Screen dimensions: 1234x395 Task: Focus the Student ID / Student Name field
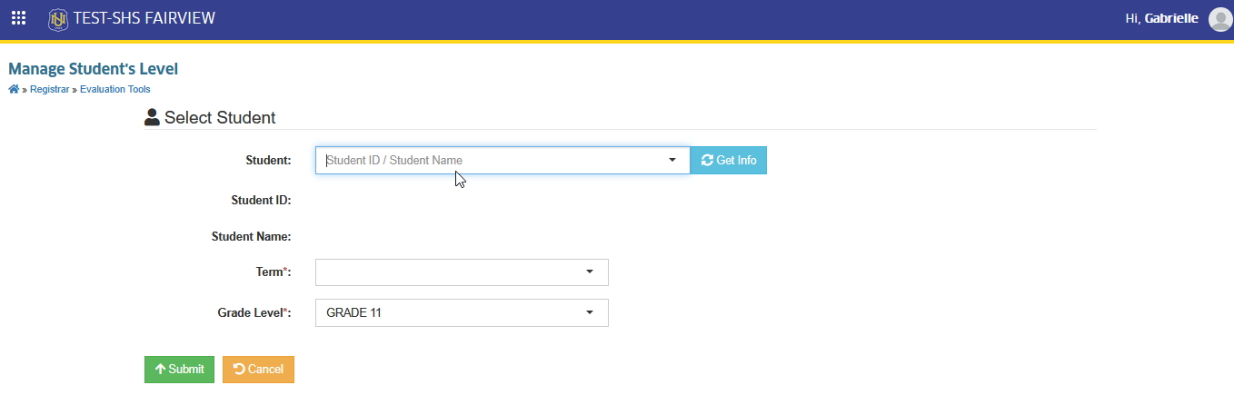[x=503, y=161]
